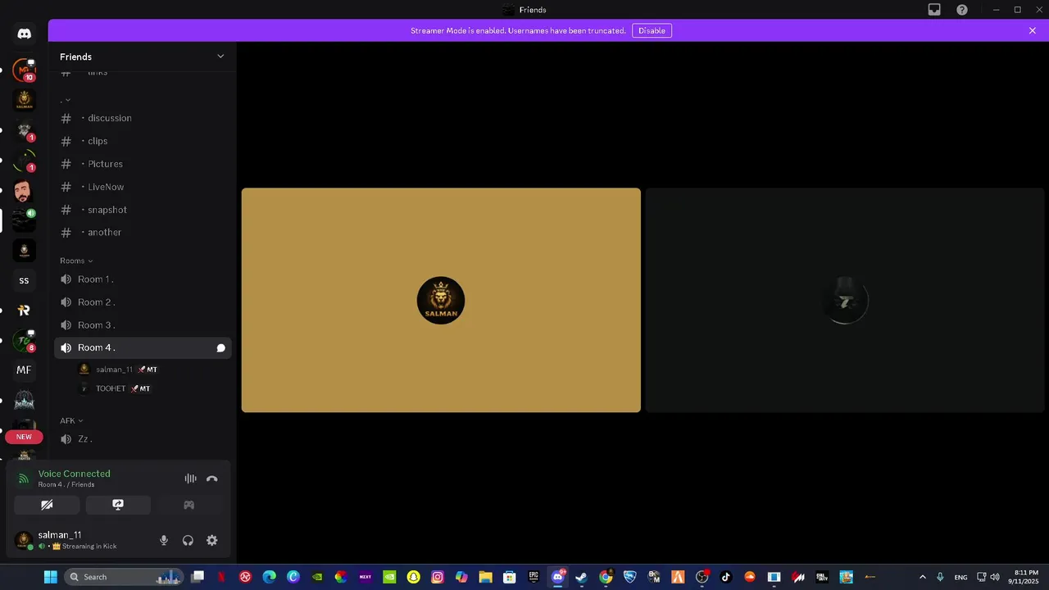Screen dimensions: 1049x590
Task: Open Room 4 text chat bubble icon
Action: 220,348
